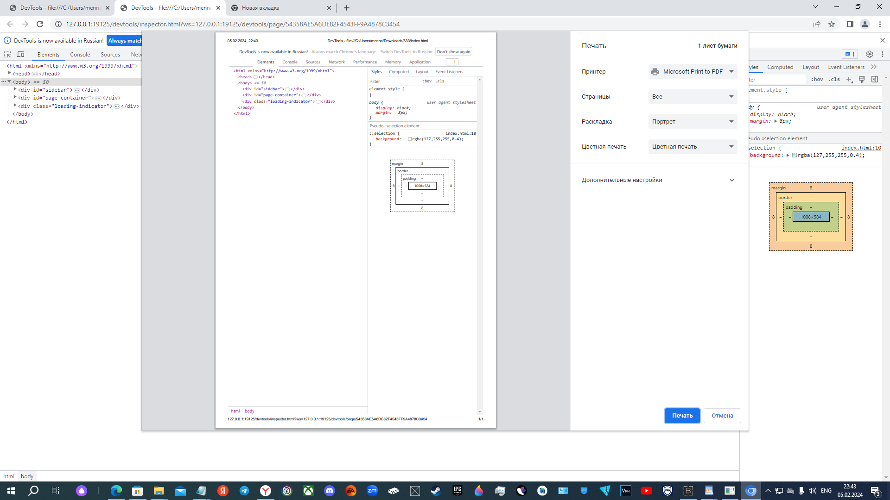The height and width of the screenshot is (500, 890).
Task: Open DevTools settings gear
Action: pos(870,54)
